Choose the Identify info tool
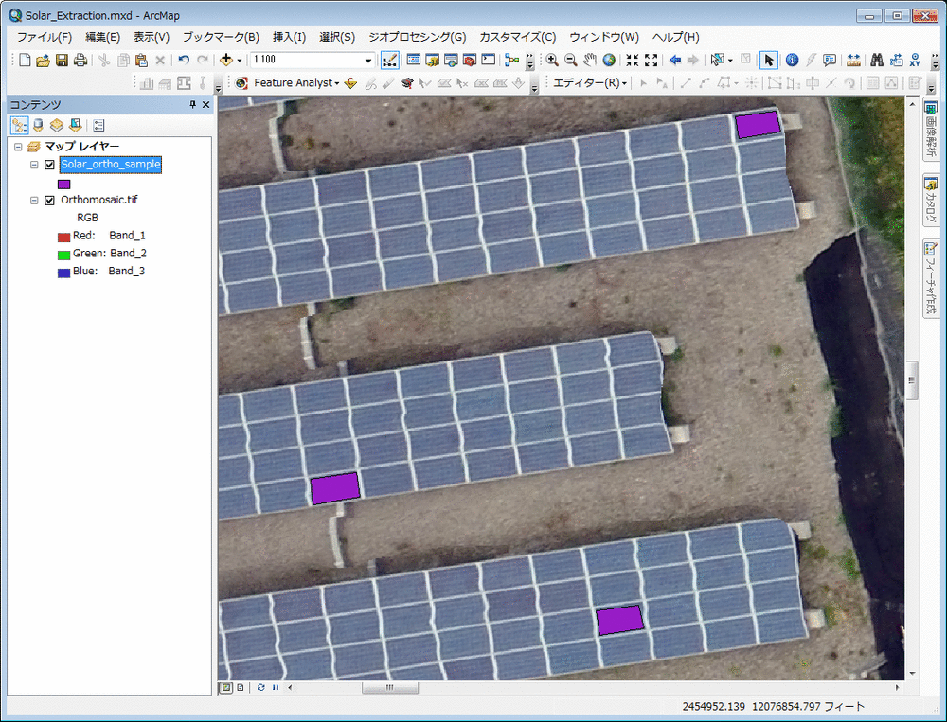The width and height of the screenshot is (947, 722). click(792, 61)
